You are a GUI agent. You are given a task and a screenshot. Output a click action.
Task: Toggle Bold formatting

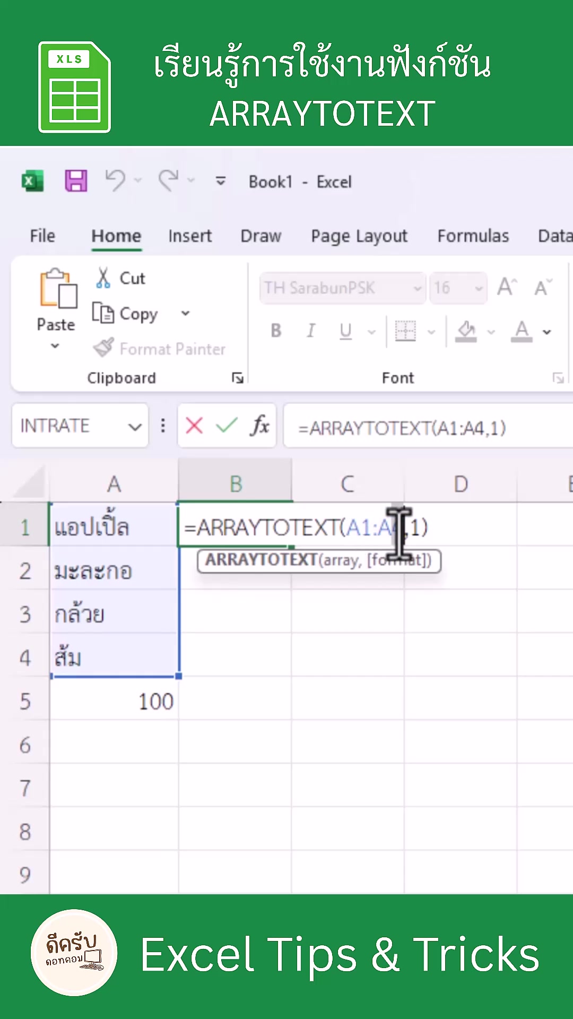(276, 331)
